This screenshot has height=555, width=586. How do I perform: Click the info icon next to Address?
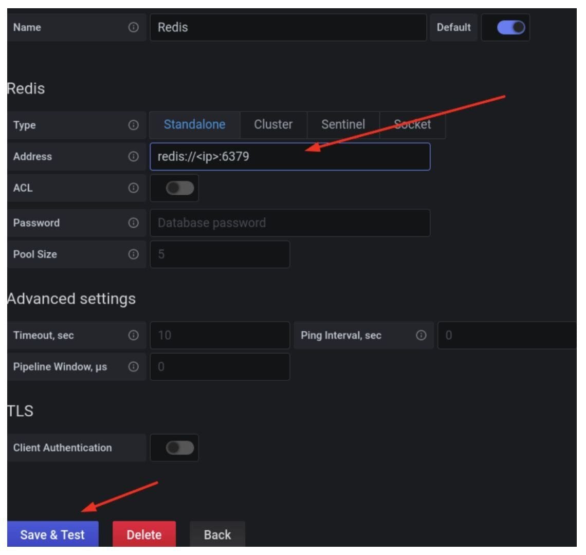coord(133,156)
